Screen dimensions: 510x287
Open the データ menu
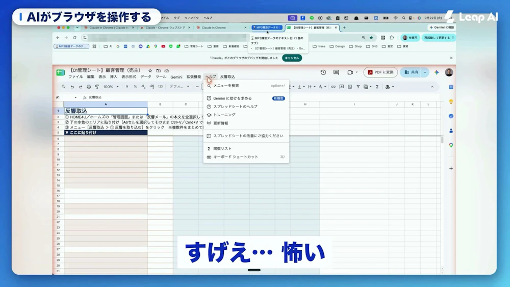pyautogui.click(x=146, y=77)
